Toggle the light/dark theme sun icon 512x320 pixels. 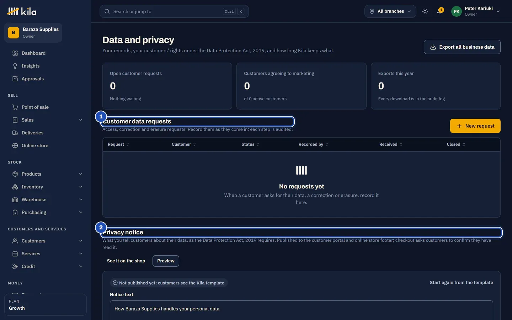coord(425,11)
